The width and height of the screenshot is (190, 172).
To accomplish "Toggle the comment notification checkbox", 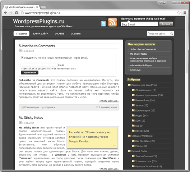I will pyautogui.click(x=22, y=58).
